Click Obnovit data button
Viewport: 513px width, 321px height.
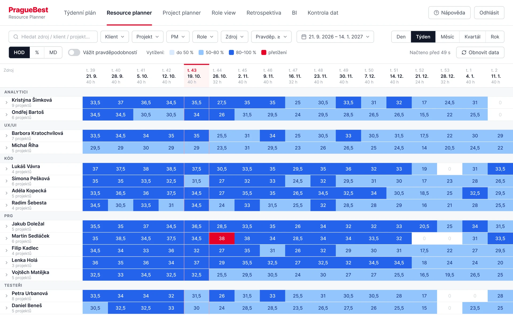pos(480,52)
